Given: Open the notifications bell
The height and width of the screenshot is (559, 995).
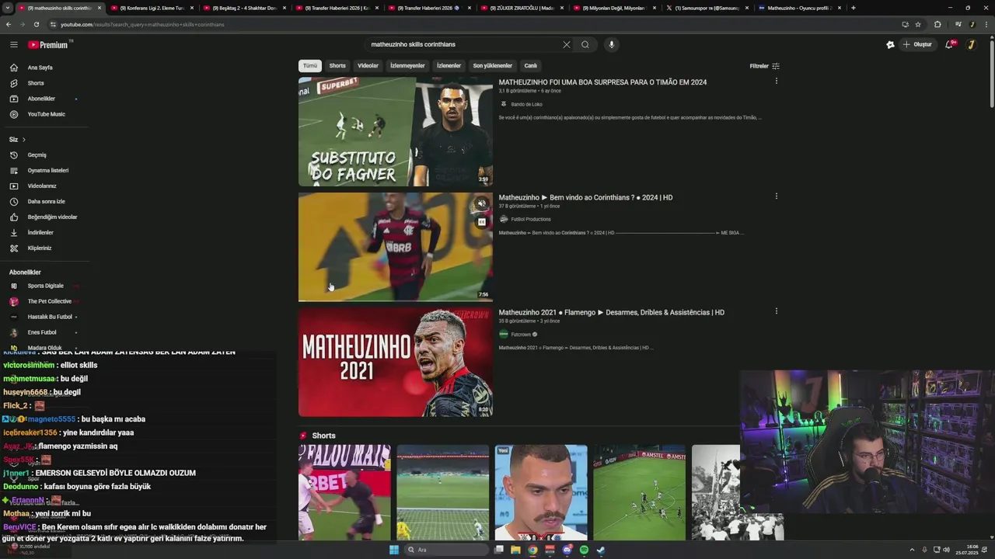Looking at the screenshot, I should pyautogui.click(x=949, y=45).
